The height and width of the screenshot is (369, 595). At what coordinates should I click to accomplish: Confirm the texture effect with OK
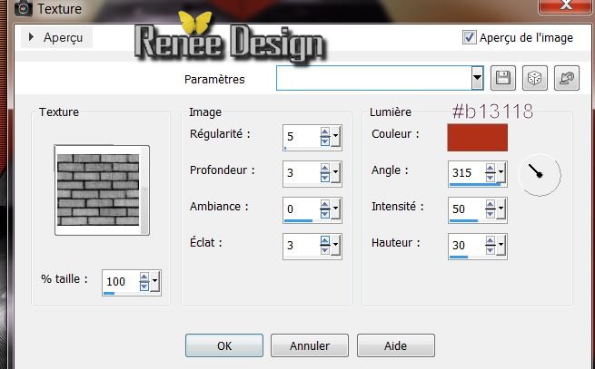click(224, 345)
